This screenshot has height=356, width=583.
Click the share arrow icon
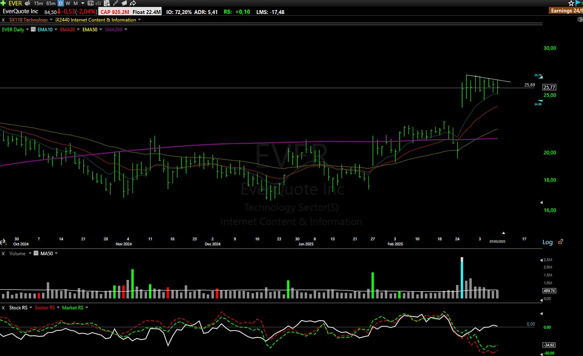[x=133, y=3]
